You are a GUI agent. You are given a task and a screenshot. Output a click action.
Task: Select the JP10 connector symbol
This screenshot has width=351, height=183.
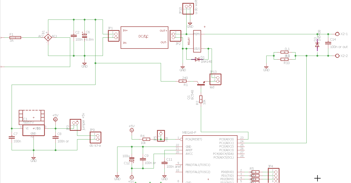point(188,8)
